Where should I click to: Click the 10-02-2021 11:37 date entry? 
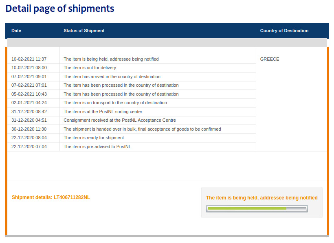(x=29, y=59)
